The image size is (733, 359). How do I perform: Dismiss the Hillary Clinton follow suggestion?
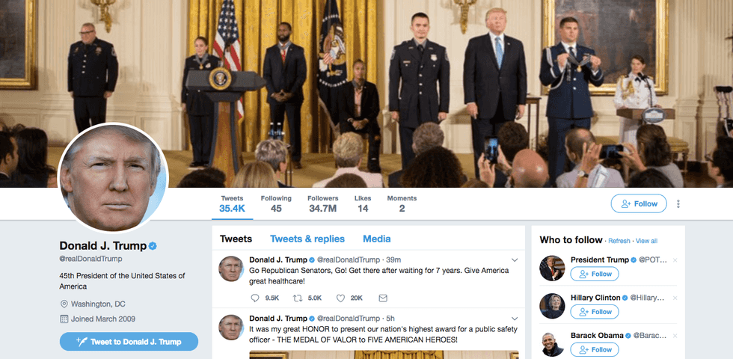[x=675, y=298]
